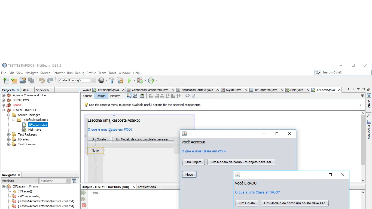Select initComponents() in the Navigator
This screenshot has height=209, width=372.
[29, 196]
